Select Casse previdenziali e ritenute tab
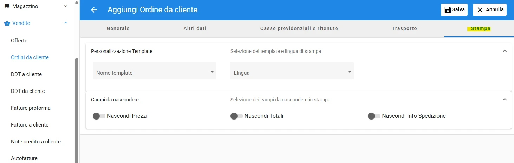The height and width of the screenshot is (163, 514). (x=299, y=28)
